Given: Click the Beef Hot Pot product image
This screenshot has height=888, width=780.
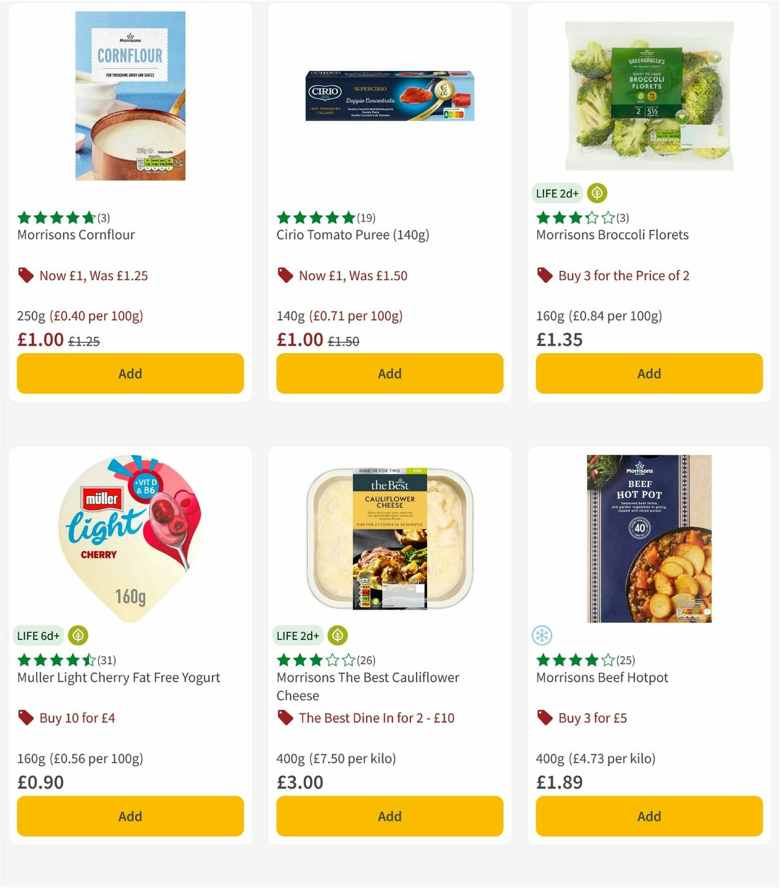Looking at the screenshot, I should (649, 540).
